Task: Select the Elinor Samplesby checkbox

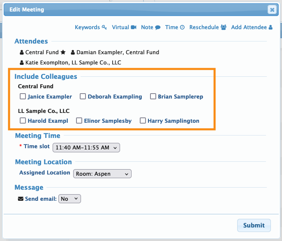Action: tap(79, 121)
